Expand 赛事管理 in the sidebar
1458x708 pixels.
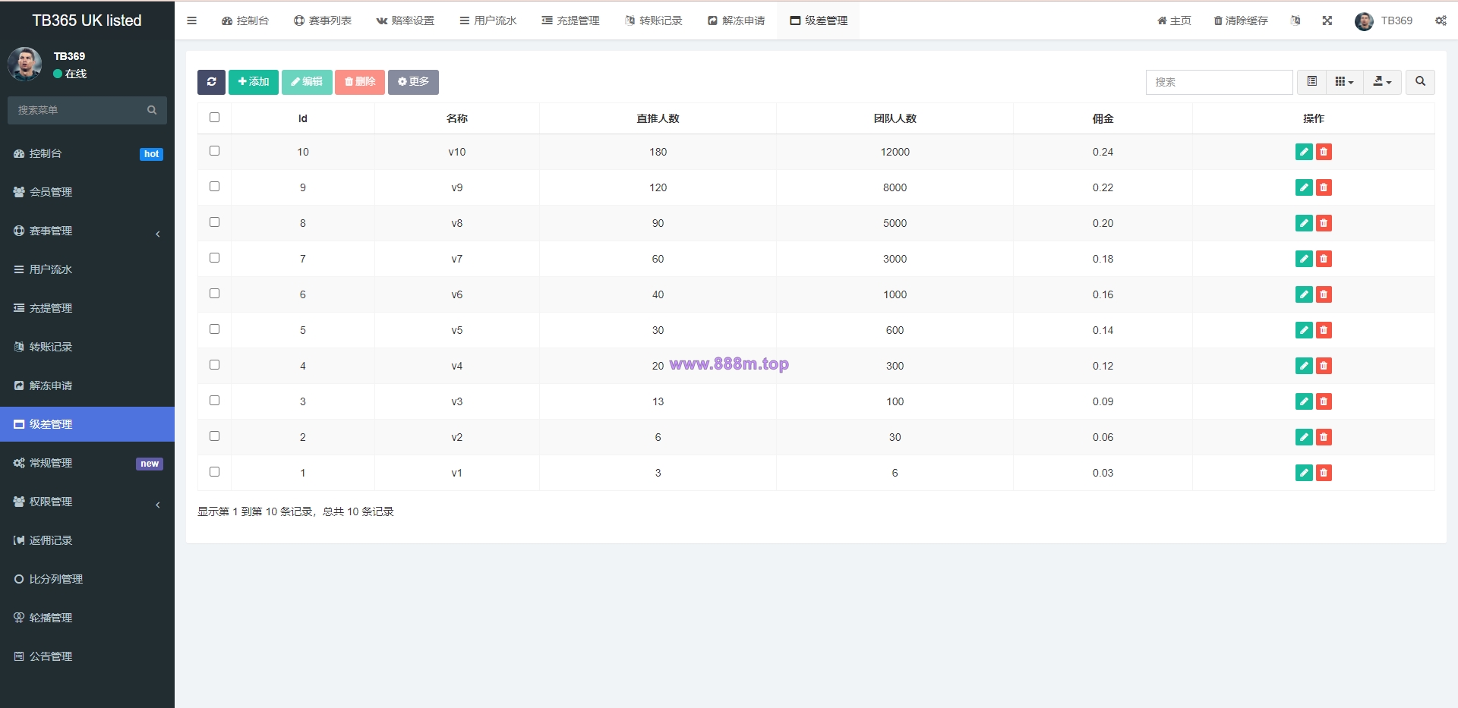(x=87, y=231)
